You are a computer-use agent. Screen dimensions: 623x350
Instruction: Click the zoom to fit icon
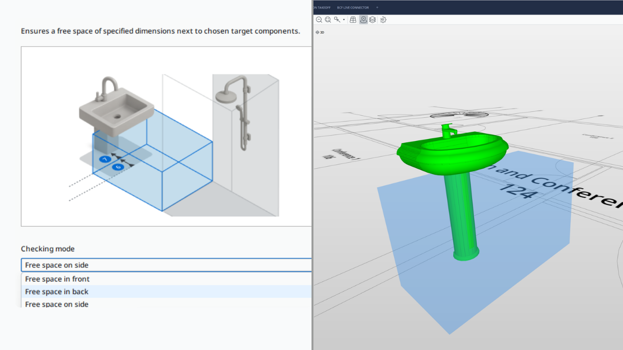click(x=328, y=20)
